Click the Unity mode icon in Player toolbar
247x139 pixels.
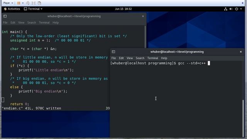pyautogui.click(x=39, y=3)
